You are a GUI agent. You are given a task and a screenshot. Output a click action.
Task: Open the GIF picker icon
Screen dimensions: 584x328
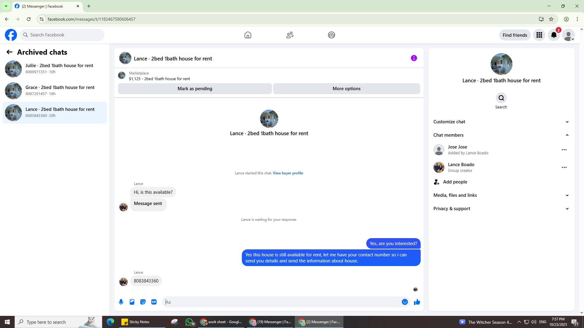point(154,302)
